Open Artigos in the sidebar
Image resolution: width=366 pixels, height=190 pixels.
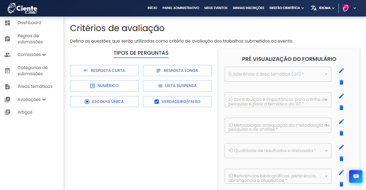tap(25, 112)
